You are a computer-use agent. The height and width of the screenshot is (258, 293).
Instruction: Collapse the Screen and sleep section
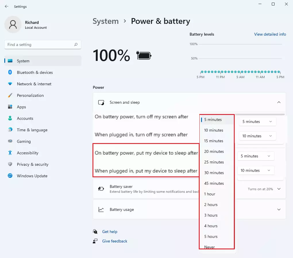tap(279, 102)
